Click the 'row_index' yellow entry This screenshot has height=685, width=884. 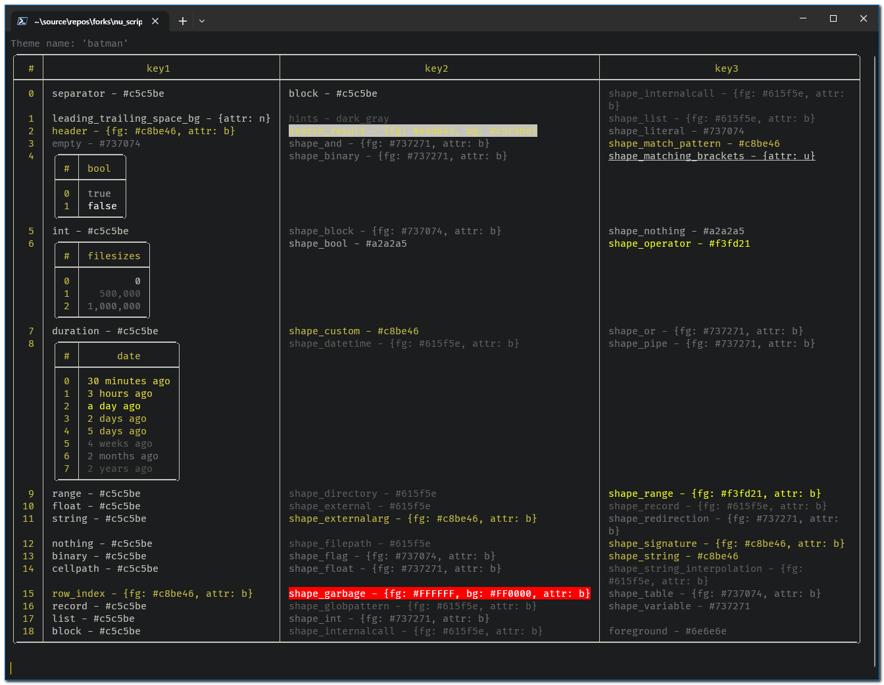click(153, 594)
